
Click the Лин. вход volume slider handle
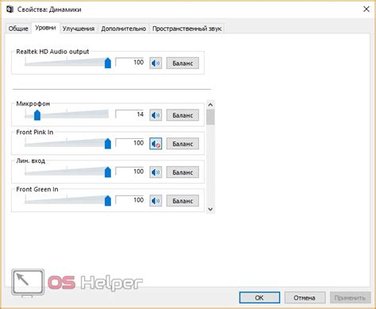[x=108, y=172]
